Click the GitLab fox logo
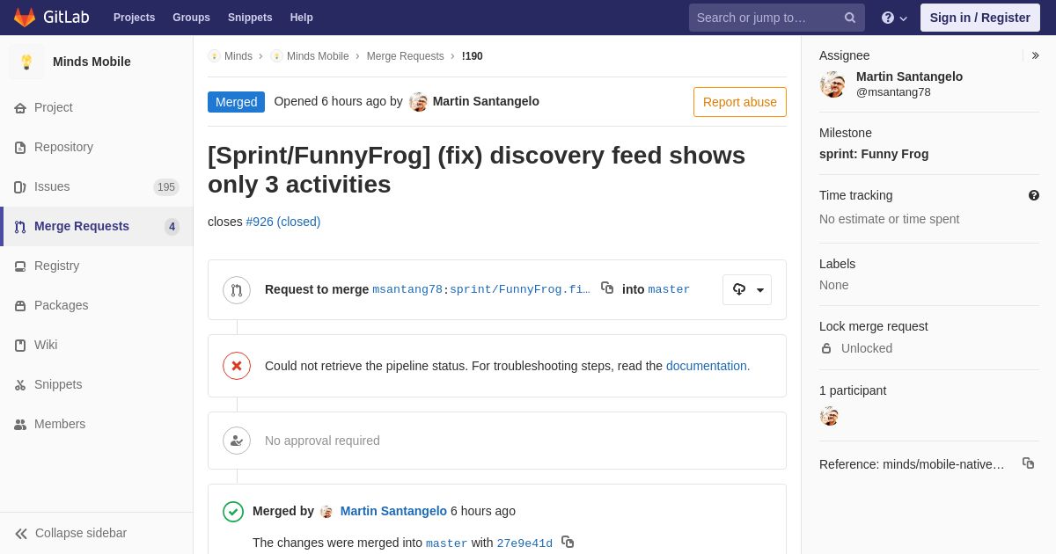Screen dimensions: 1056x554 pyautogui.click(x=25, y=18)
